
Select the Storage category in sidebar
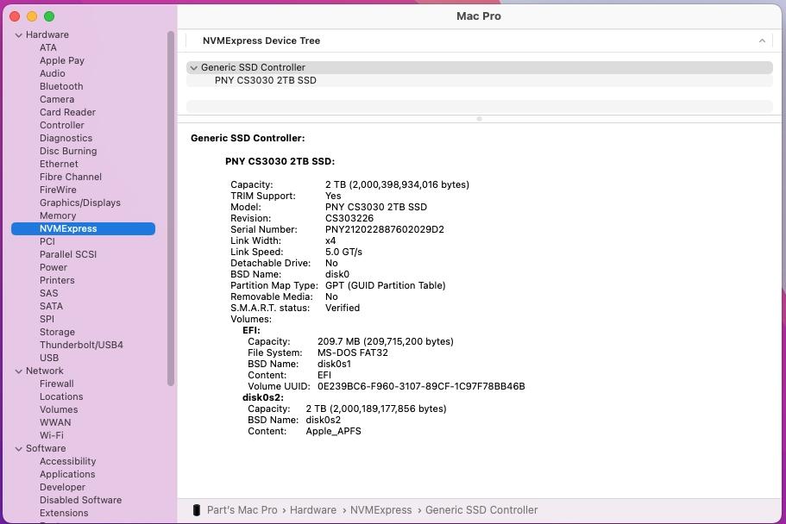(57, 332)
